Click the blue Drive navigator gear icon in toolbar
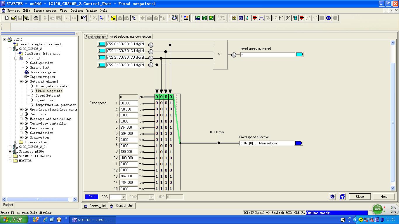The image size is (399, 224). coord(241,18)
